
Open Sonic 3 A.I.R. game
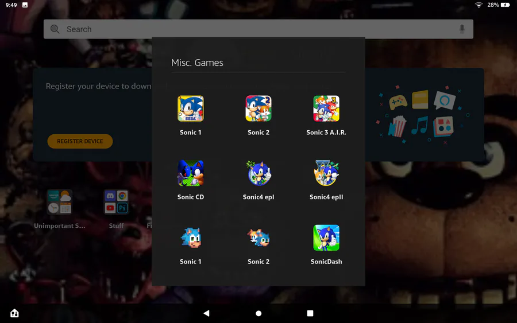326,108
